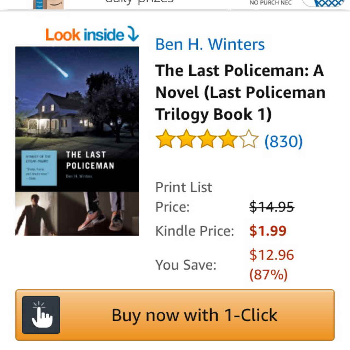Click the Look inside arrow icon
This screenshot has height=350, width=350.
[133, 34]
